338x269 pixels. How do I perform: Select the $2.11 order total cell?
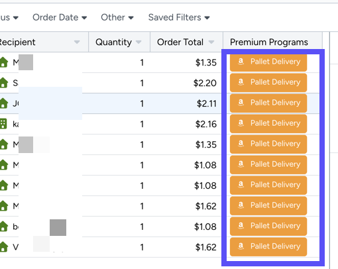click(x=207, y=103)
